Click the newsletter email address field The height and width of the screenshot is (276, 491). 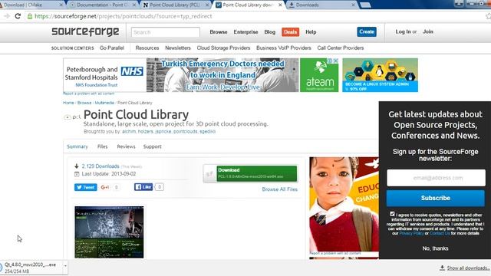(436, 178)
